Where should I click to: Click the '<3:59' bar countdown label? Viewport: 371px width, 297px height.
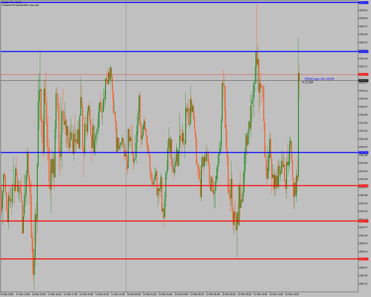pos(307,82)
